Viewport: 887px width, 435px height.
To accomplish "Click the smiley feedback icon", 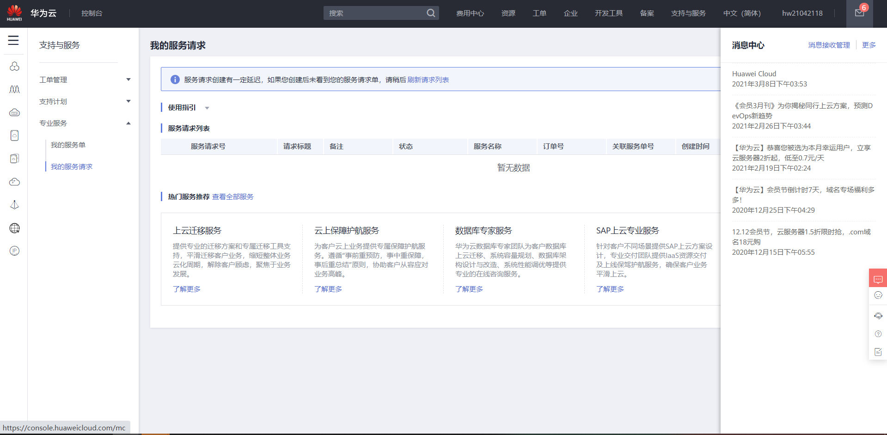I will [878, 295].
